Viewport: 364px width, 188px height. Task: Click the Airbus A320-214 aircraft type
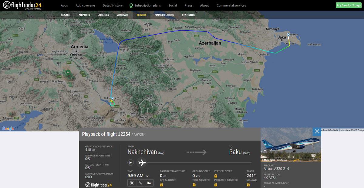[x=276, y=169]
